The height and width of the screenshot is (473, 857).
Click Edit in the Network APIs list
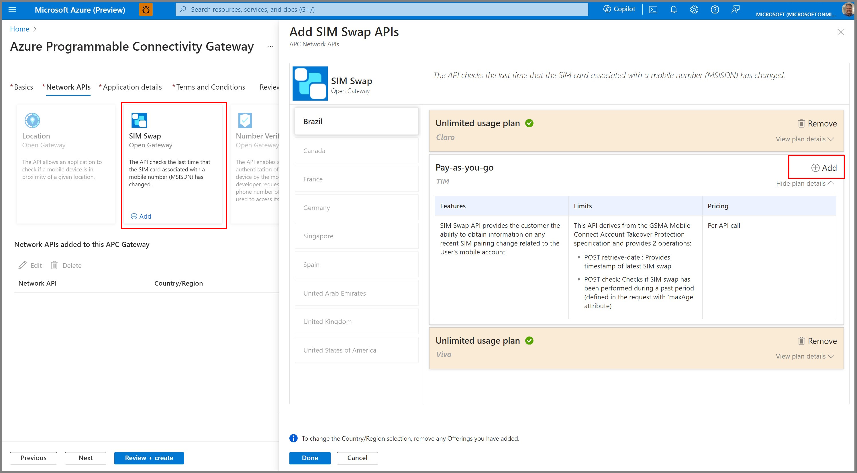[30, 265]
